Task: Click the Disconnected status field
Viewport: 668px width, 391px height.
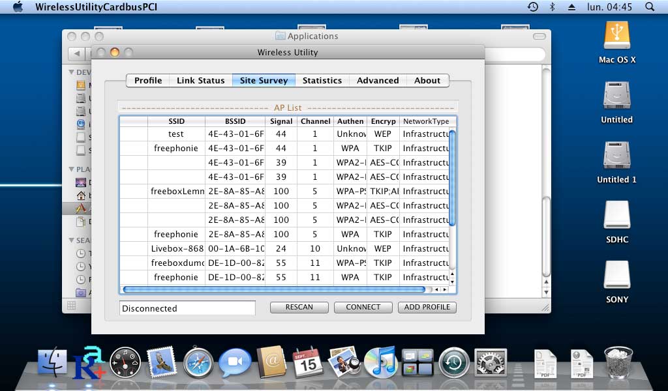Action: tap(187, 308)
